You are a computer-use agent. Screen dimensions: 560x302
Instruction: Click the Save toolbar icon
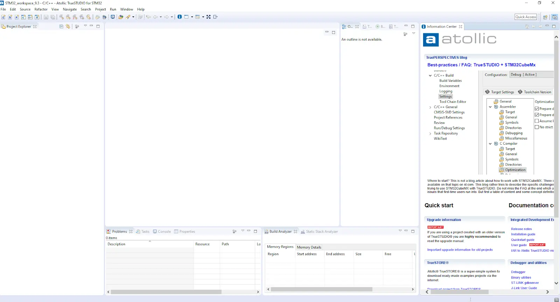pyautogui.click(x=46, y=17)
